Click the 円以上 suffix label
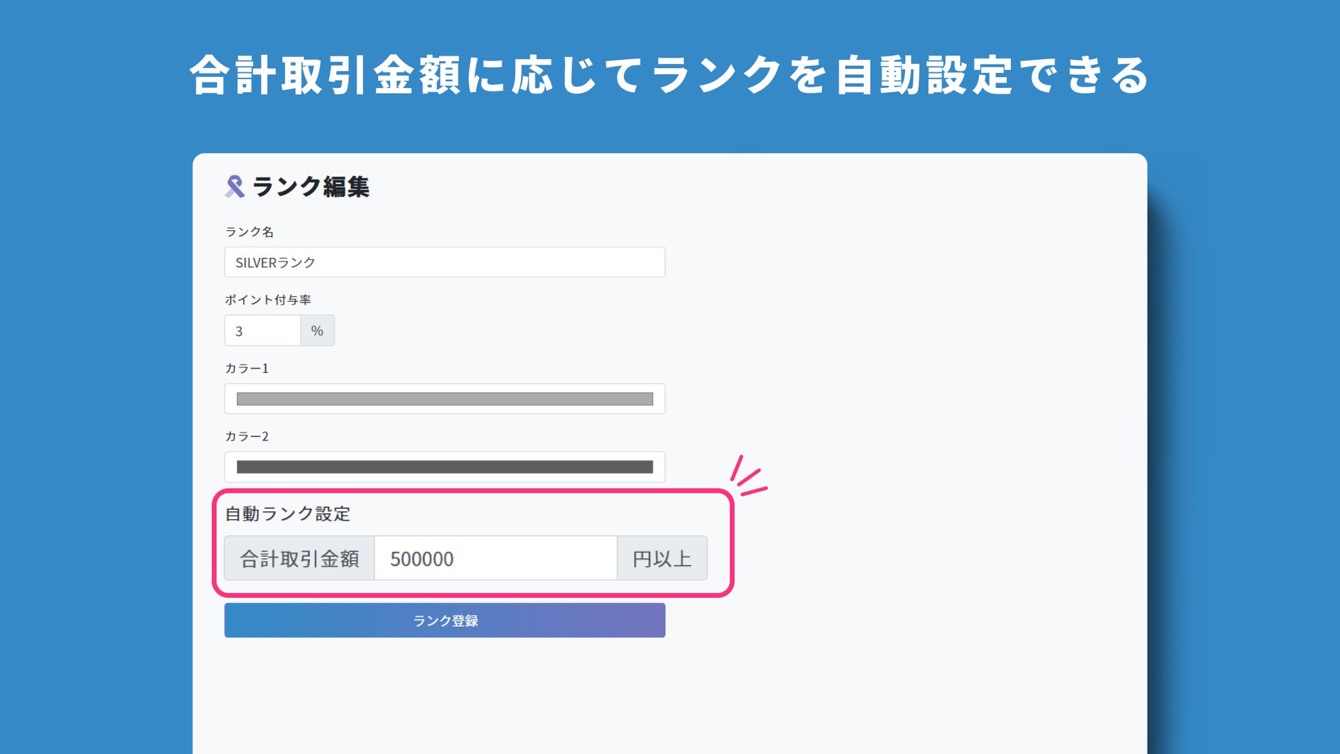 pos(662,559)
